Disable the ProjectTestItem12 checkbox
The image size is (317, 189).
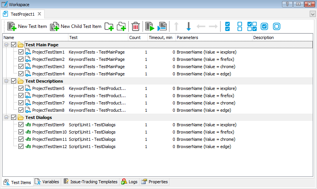[x=21, y=147]
